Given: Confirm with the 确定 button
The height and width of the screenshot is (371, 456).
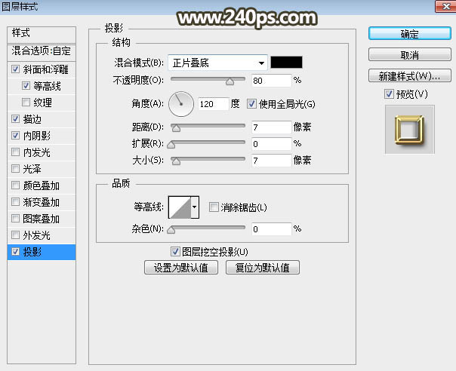Looking at the screenshot, I should click(410, 34).
